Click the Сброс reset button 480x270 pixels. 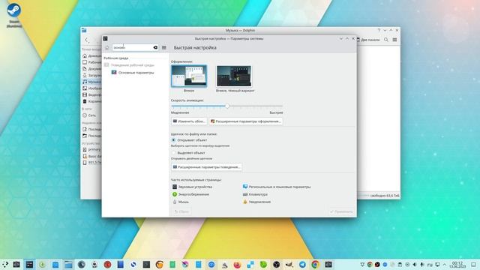(x=181, y=211)
